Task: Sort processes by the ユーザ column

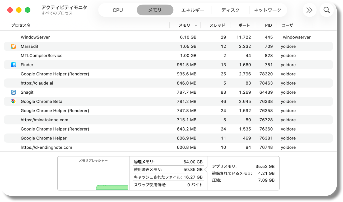Action: 288,25
